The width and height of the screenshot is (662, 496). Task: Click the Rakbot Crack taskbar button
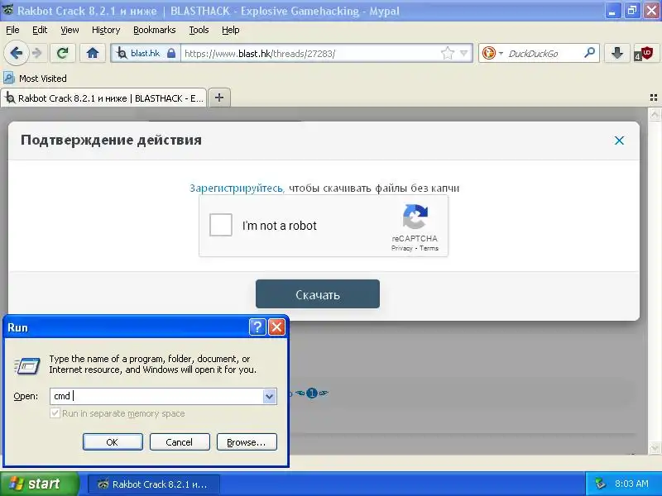(x=153, y=484)
